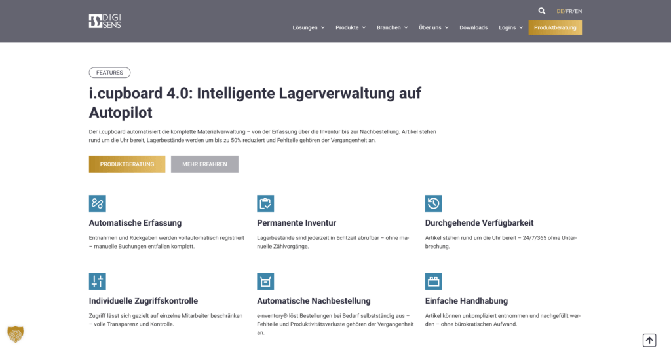The image size is (671, 350).
Task: Click the Automatische Nachbestellung cart icon
Action: pyautogui.click(x=265, y=281)
